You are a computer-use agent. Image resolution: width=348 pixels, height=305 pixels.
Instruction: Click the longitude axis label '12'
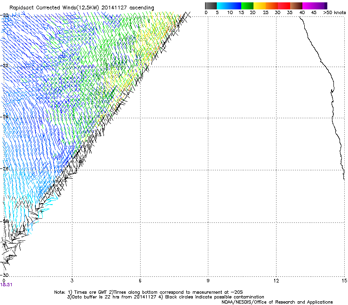[x=276, y=281]
